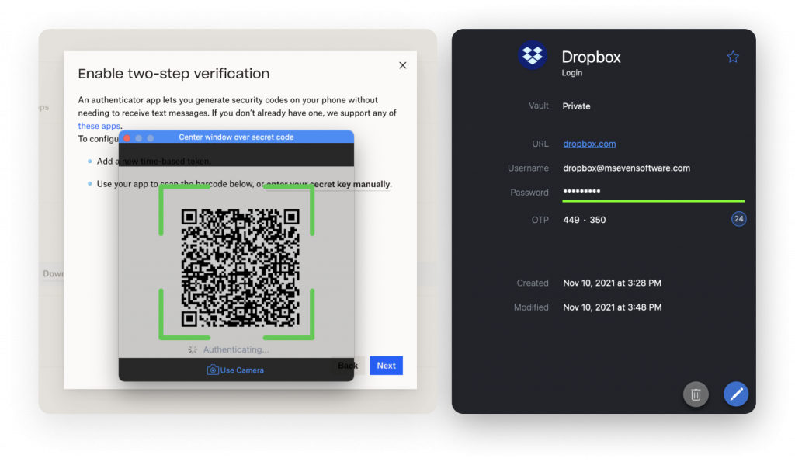This screenshot has width=795, height=462.
Task: Toggle the favorite star for Dropbox
Action: click(733, 57)
